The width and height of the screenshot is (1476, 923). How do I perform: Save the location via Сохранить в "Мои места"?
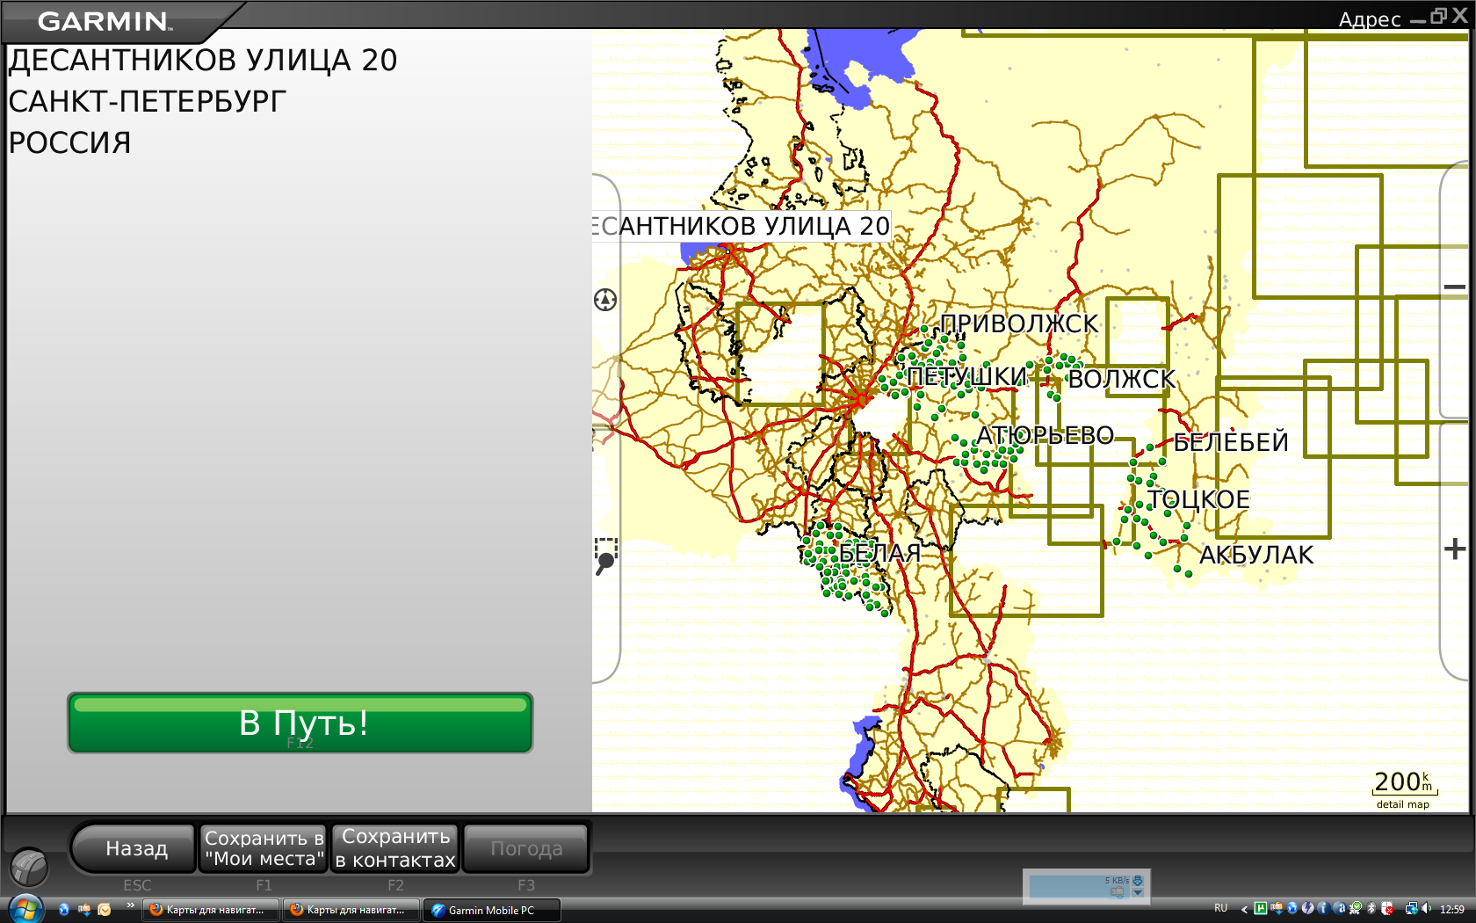[264, 848]
